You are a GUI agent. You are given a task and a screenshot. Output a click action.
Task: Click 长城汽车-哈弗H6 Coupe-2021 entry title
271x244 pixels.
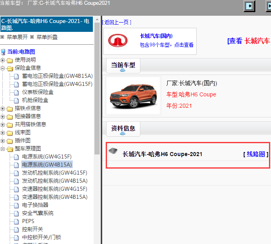click(x=162, y=154)
